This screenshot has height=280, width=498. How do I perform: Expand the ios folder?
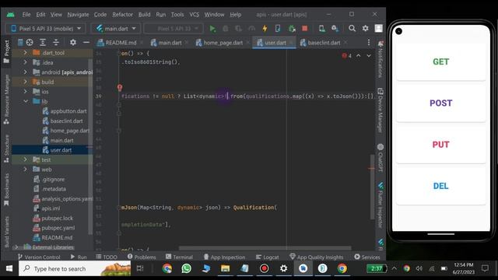pyautogui.click(x=26, y=92)
